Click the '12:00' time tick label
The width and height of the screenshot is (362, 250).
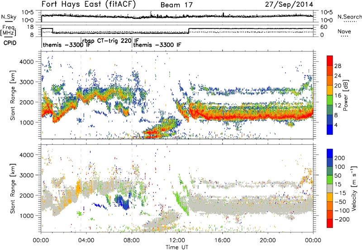(177, 241)
